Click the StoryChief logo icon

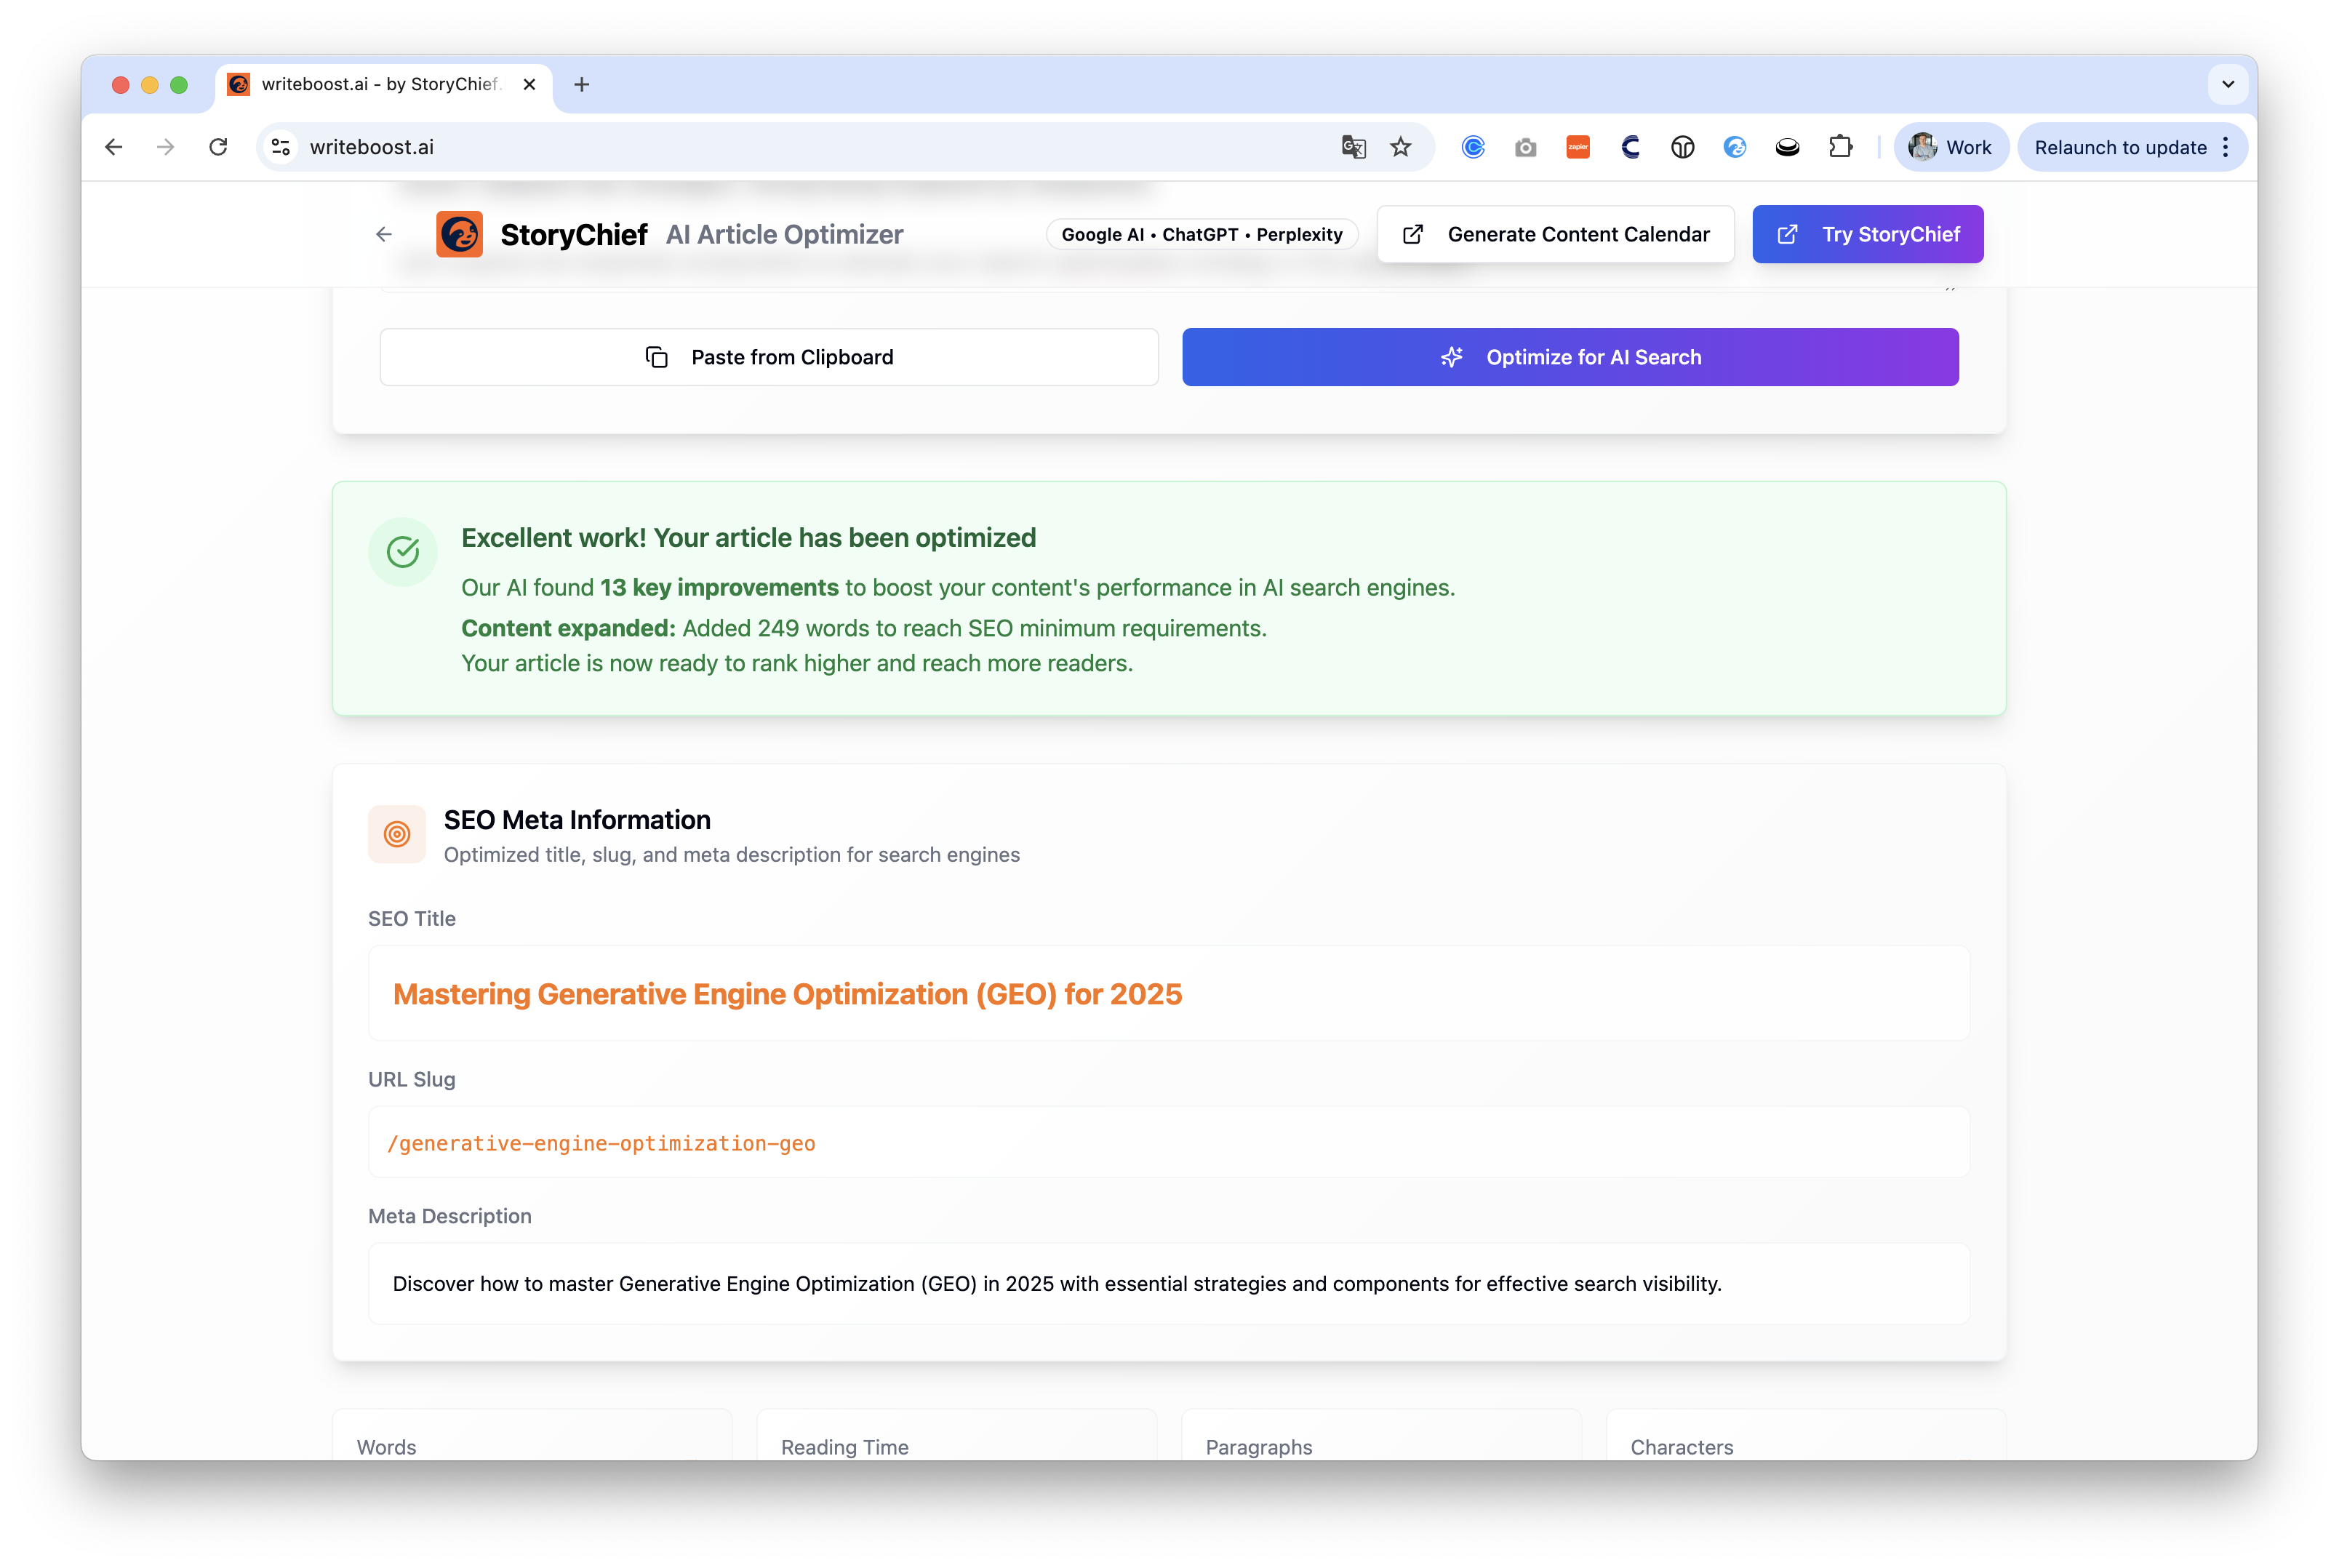tap(459, 234)
